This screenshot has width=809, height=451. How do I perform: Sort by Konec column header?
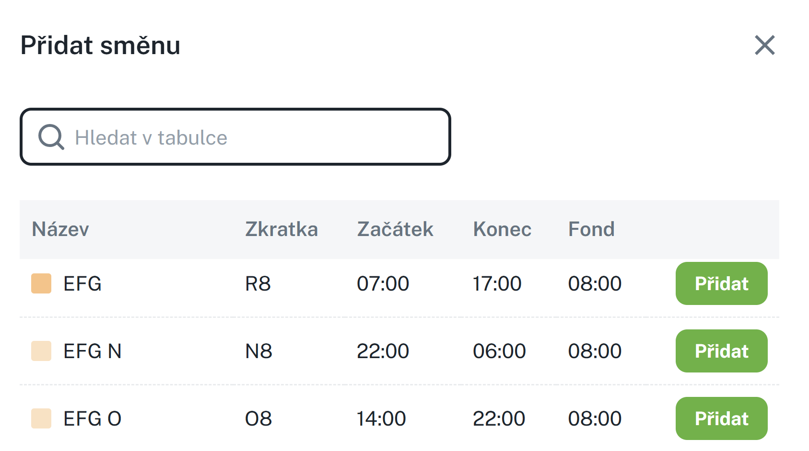point(502,229)
